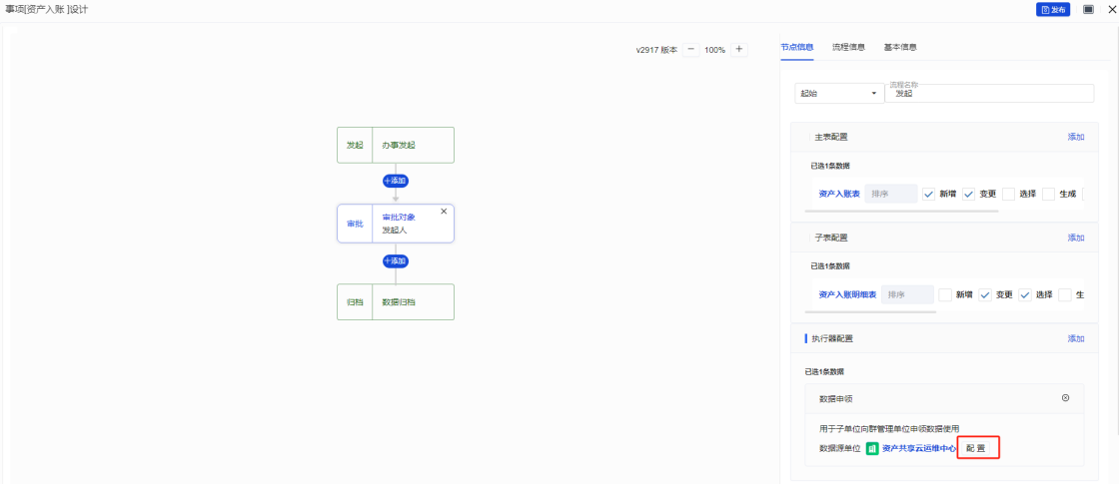The width and height of the screenshot is (1119, 484).
Task: Open the 起始 node type dropdown
Action: pos(838,93)
